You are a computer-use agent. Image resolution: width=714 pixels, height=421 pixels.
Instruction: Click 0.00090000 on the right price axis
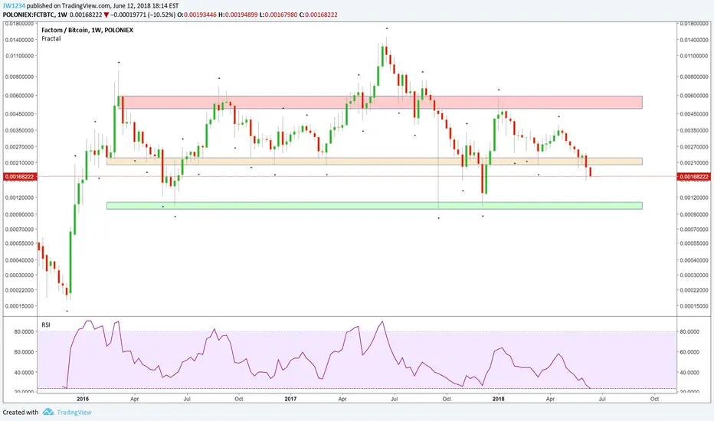(694, 214)
